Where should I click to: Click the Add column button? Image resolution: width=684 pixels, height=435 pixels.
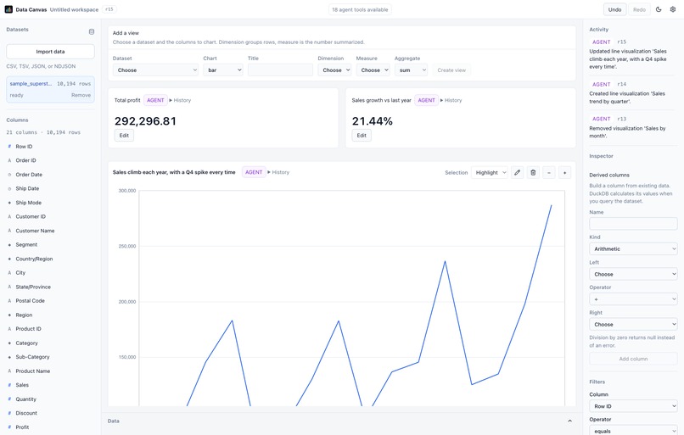coord(633,359)
